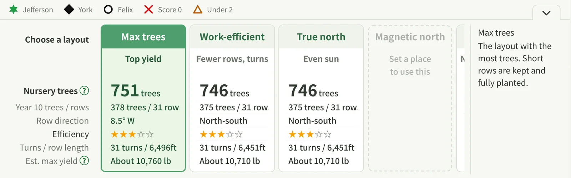The image size is (571, 178).
Task: Click the orange triangle Under 2 icon
Action: [x=198, y=10]
